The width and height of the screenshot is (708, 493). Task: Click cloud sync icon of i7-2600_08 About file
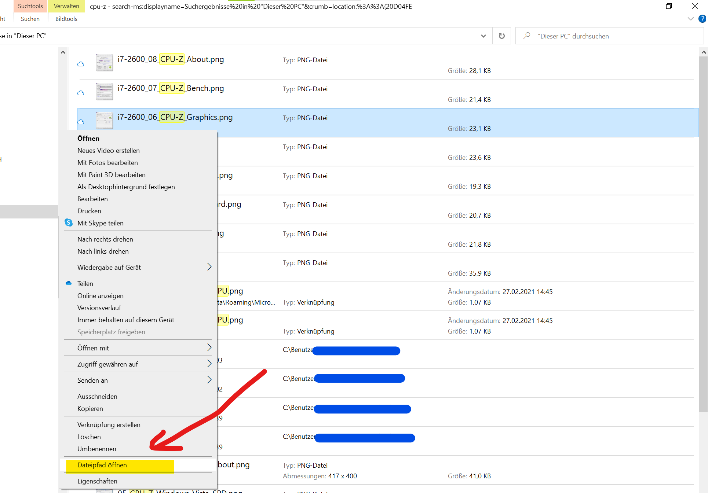[x=81, y=64]
